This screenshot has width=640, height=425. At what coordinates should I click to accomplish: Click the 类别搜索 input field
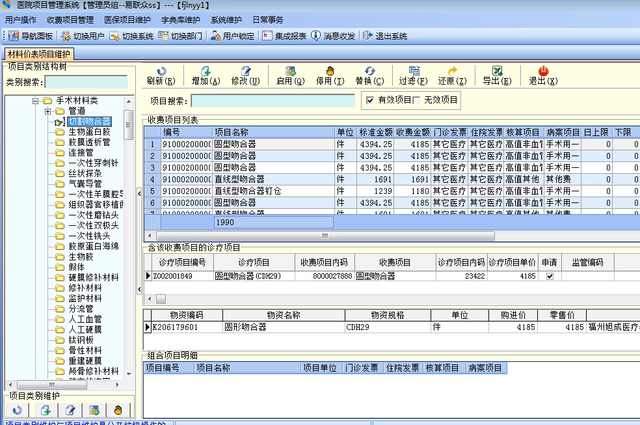tap(86, 82)
